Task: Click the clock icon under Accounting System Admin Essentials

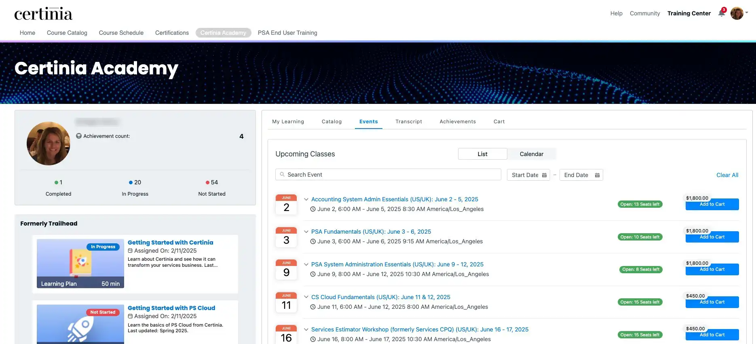Action: pos(313,209)
